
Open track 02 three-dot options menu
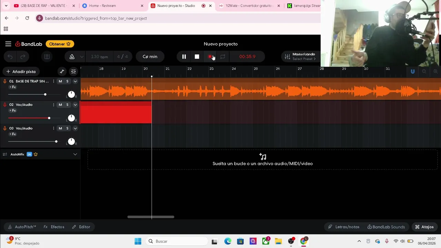click(53, 105)
